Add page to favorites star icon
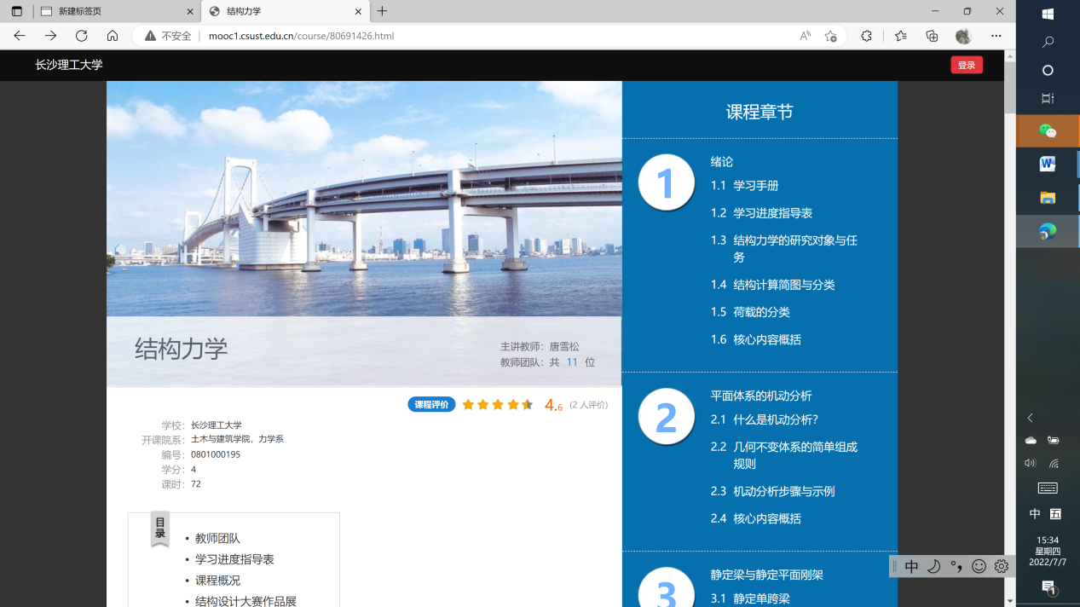This screenshot has width=1080, height=607. [830, 36]
